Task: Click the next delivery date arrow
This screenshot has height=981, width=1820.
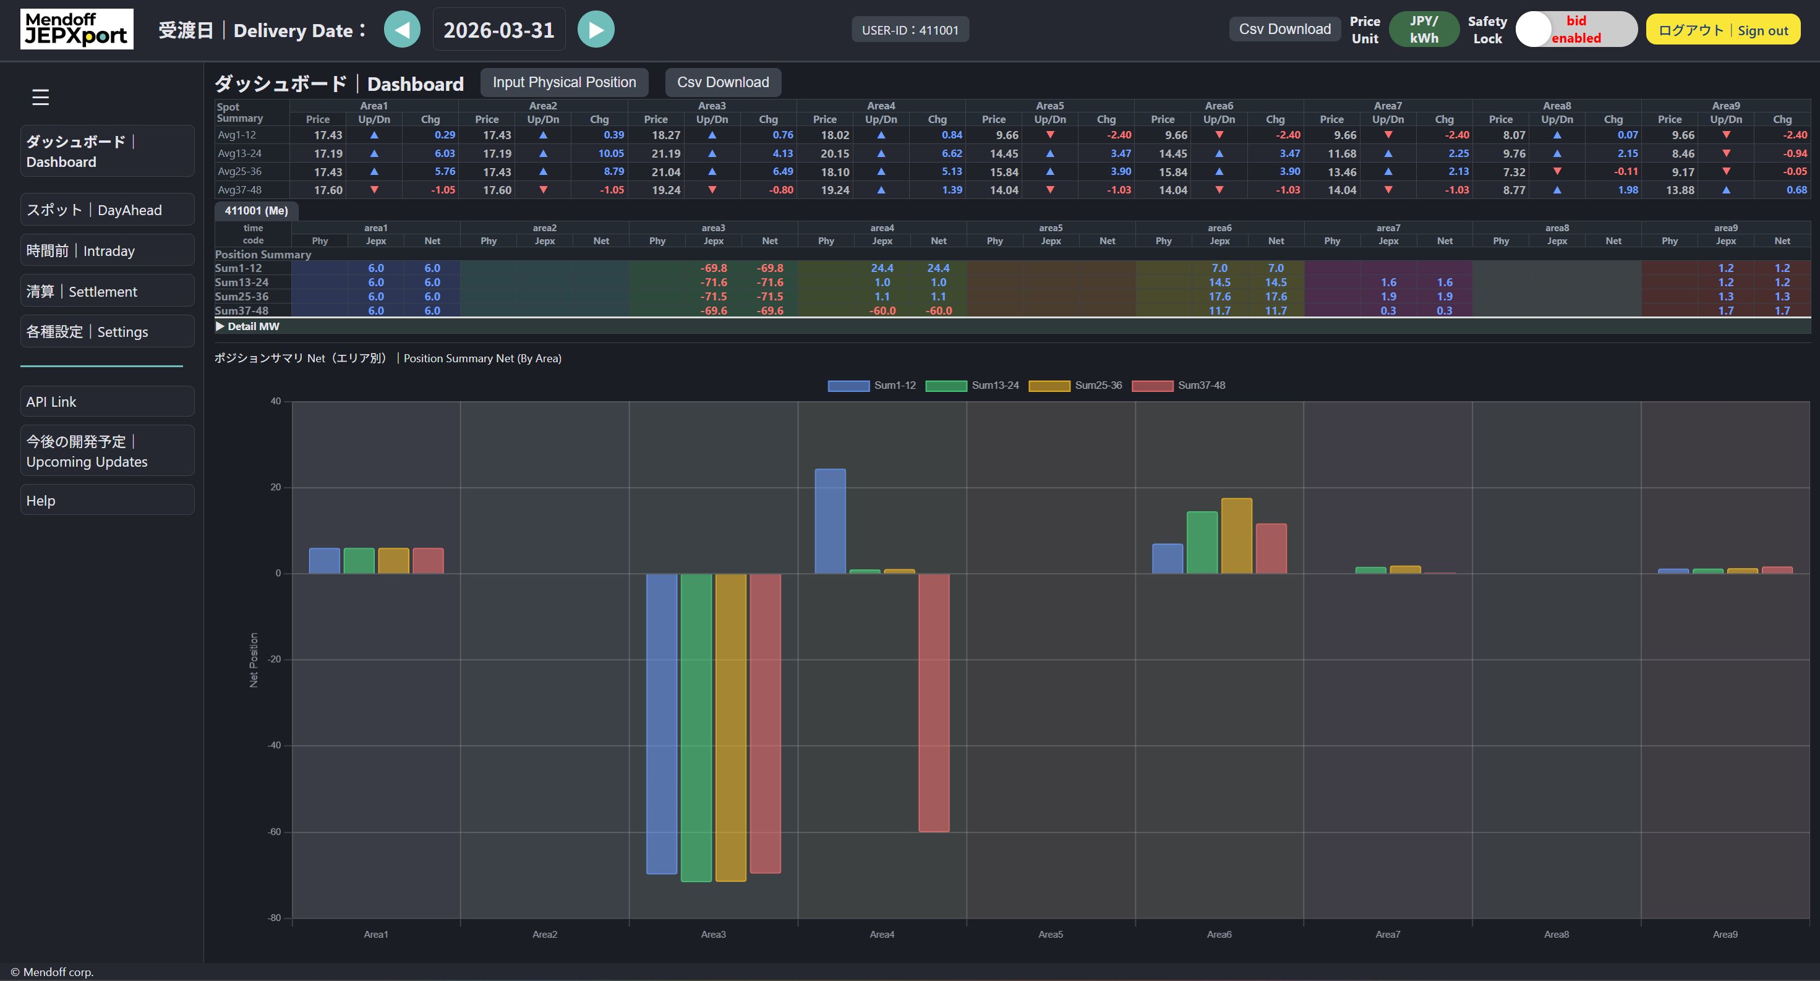Action: [596, 30]
